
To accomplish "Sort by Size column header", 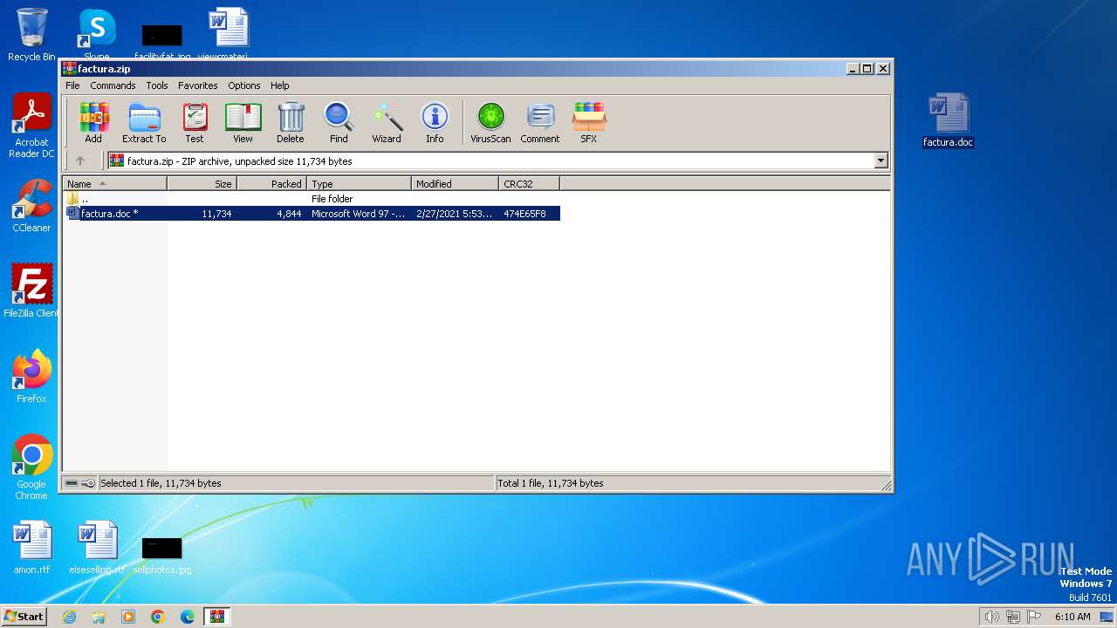I will (202, 184).
